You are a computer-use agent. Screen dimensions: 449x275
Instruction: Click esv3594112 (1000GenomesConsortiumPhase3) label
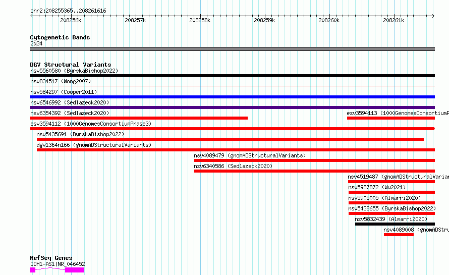(91, 124)
